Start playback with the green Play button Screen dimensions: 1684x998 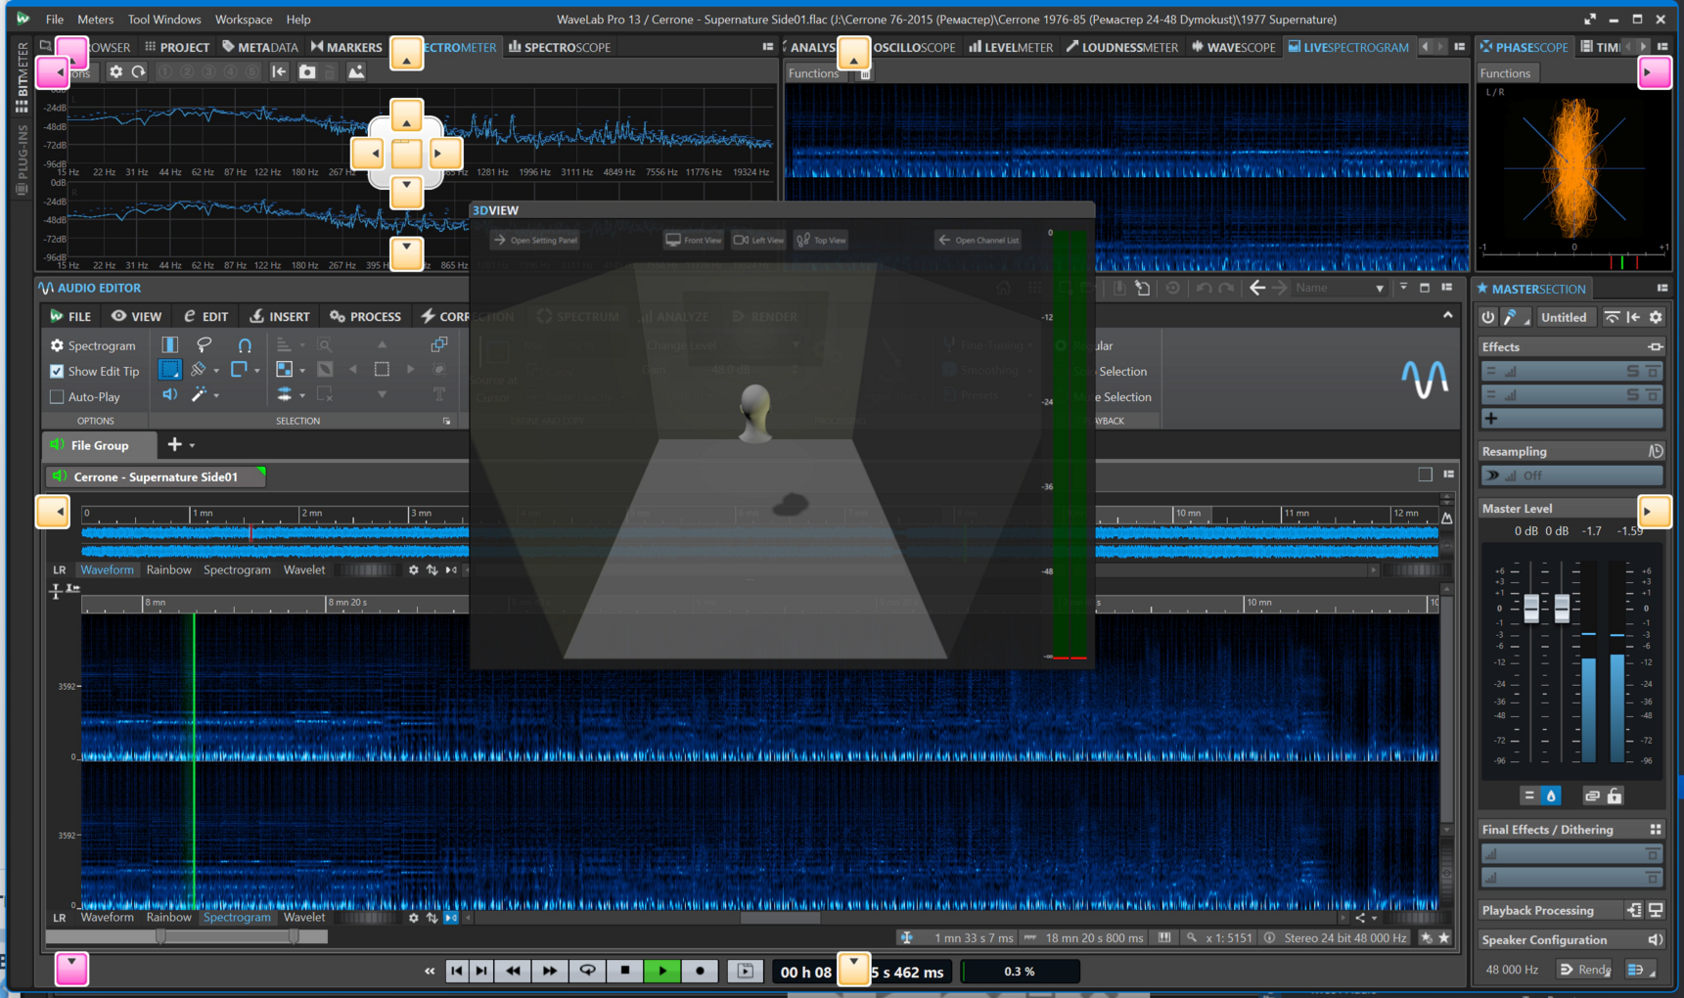pos(662,971)
